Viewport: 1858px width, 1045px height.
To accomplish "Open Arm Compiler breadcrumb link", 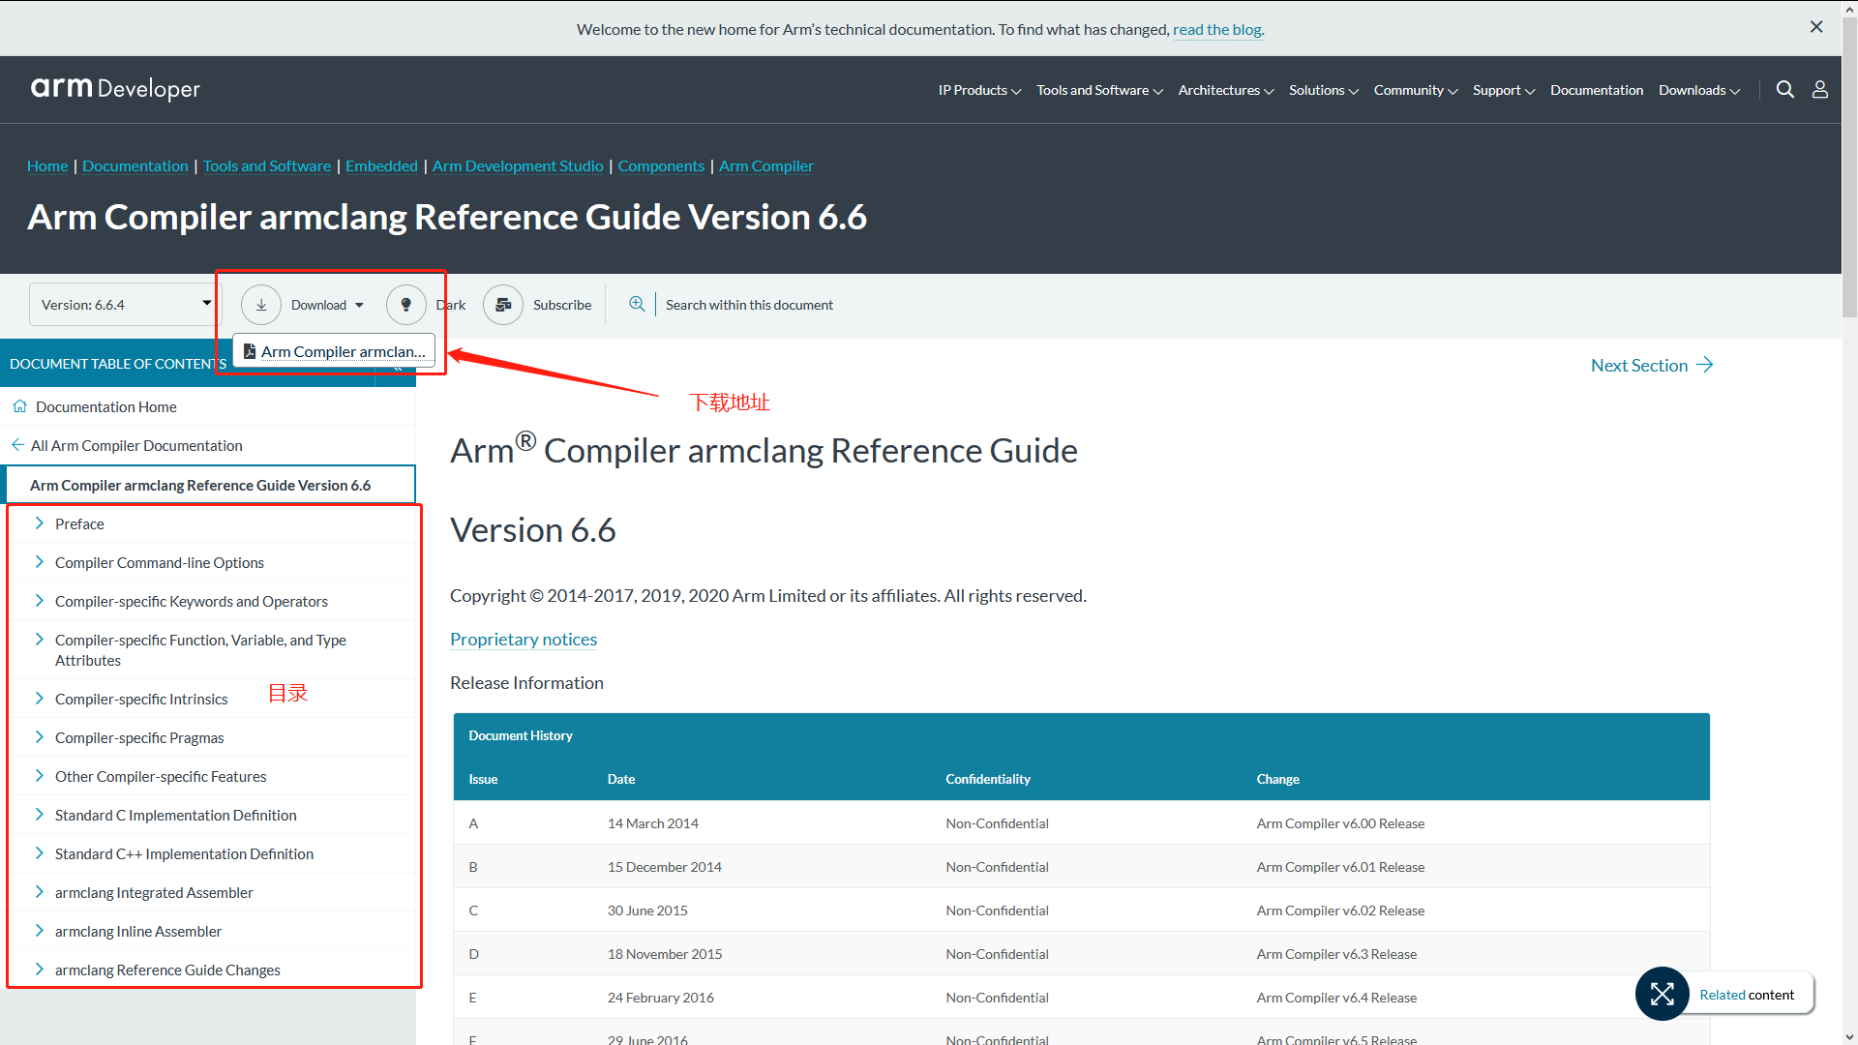I will [766, 165].
